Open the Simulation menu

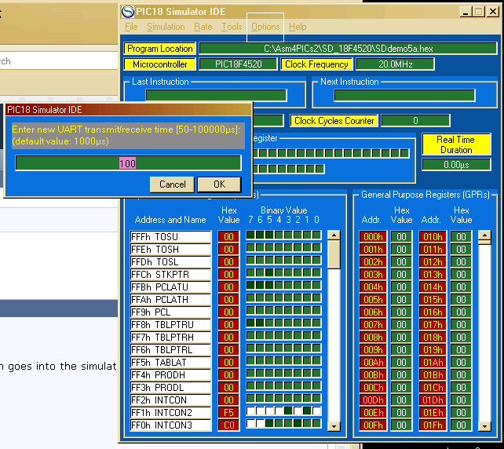click(x=166, y=27)
